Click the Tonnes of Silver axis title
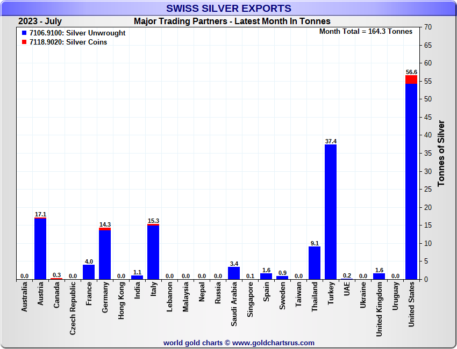The height and width of the screenshot is (349, 457). point(441,153)
